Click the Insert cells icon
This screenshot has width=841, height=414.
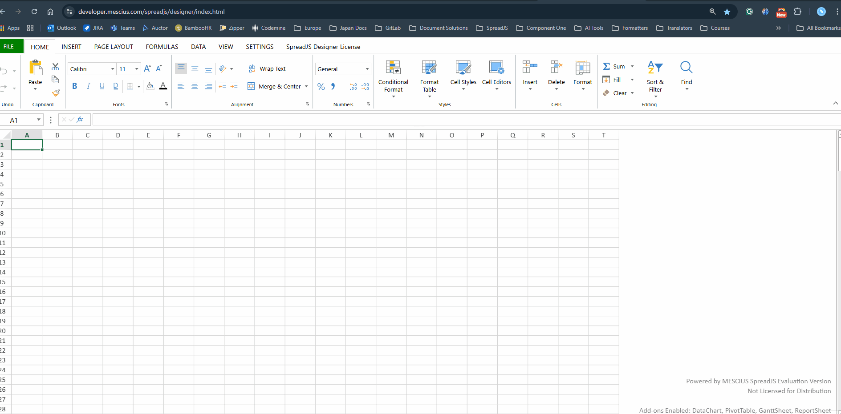pyautogui.click(x=530, y=67)
